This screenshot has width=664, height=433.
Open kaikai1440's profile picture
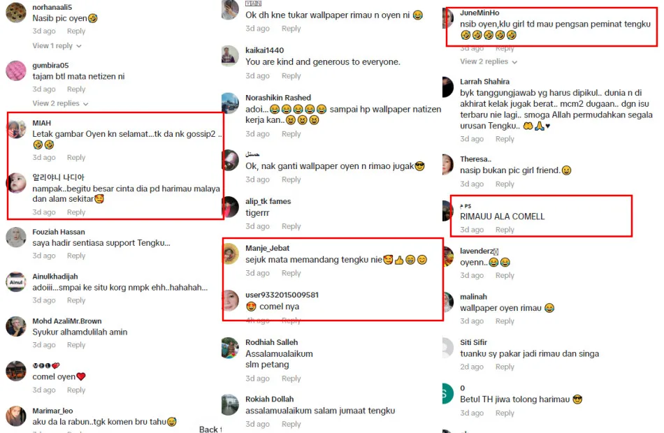point(230,55)
